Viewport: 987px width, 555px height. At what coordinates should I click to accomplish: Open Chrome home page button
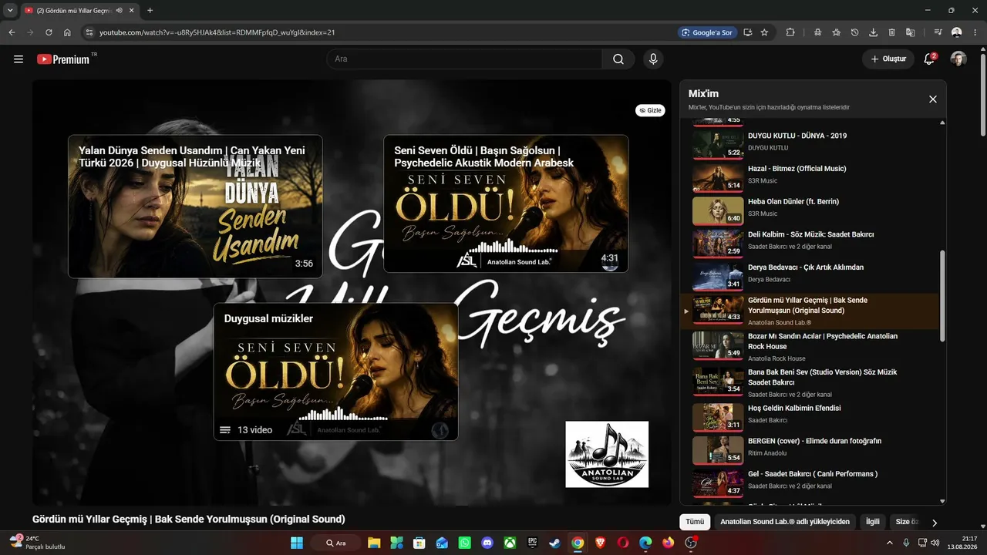point(67,32)
